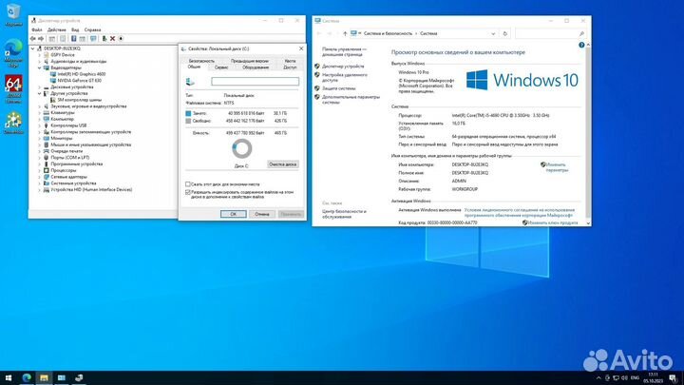This screenshot has height=385, width=684.
Task: Enable 'Сжать этот диск' checkbox
Action: pyautogui.click(x=187, y=183)
